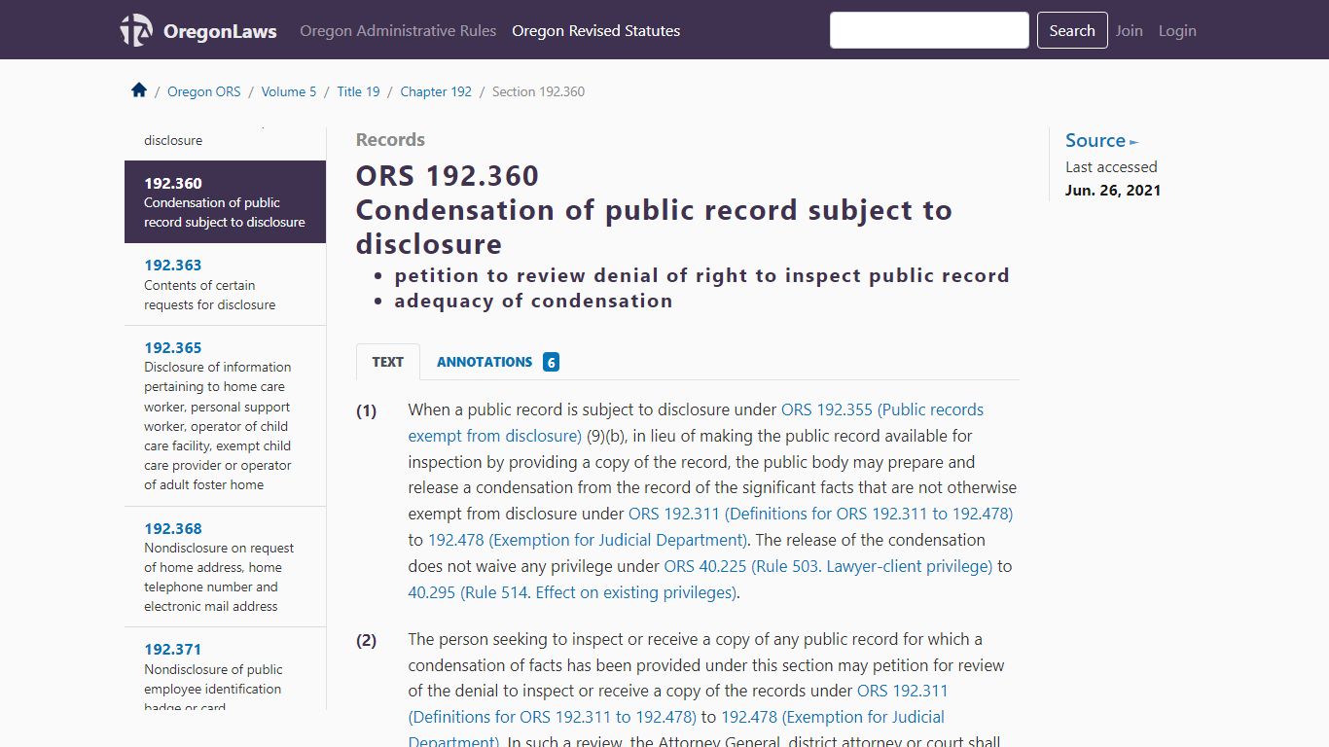Open sidebar section 192.363 Contents of certain requests

tap(225, 284)
